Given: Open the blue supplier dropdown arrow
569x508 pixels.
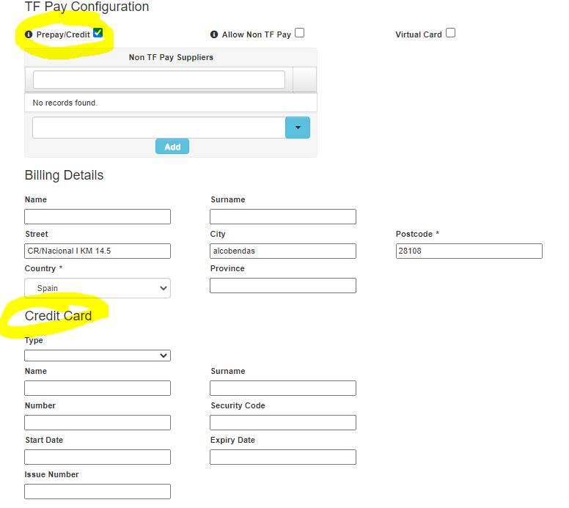Looking at the screenshot, I should tap(297, 128).
